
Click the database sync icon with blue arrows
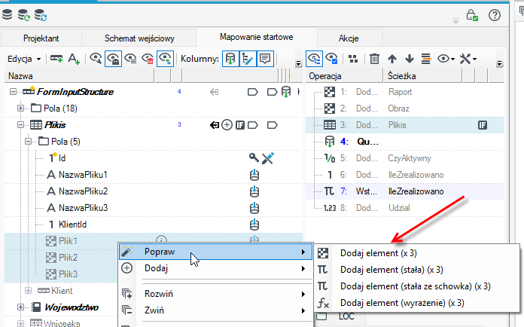41,15
